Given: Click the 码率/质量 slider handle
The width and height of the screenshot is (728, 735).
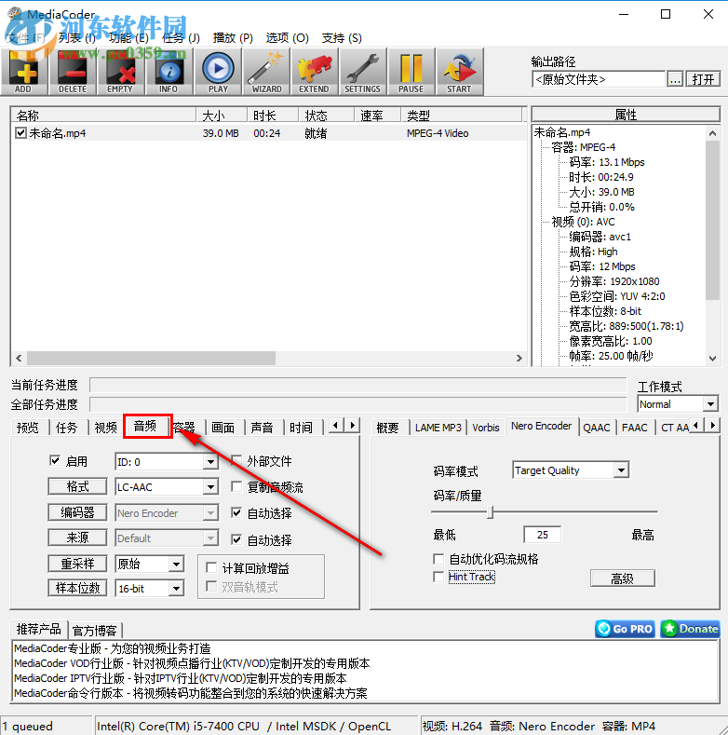Looking at the screenshot, I should (x=490, y=511).
